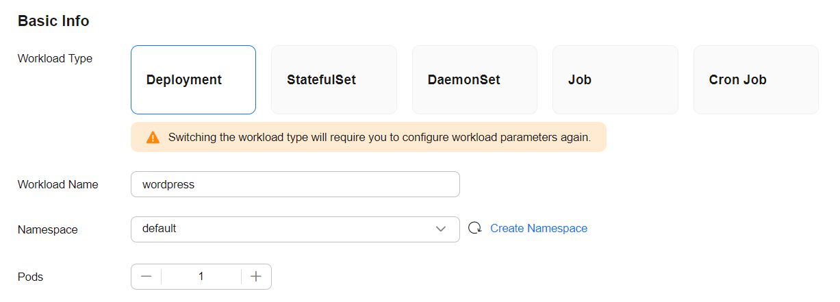Select the Deployment workload type
The height and width of the screenshot is (302, 840).
pyautogui.click(x=193, y=79)
